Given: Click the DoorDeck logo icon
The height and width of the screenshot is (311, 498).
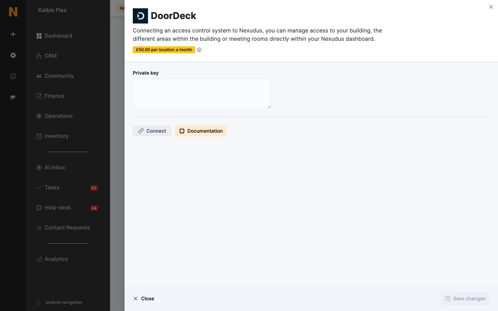Looking at the screenshot, I should click(x=140, y=16).
